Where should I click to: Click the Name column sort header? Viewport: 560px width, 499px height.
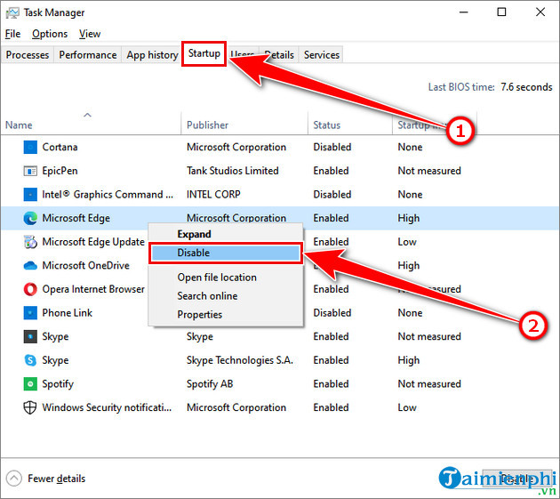19,125
